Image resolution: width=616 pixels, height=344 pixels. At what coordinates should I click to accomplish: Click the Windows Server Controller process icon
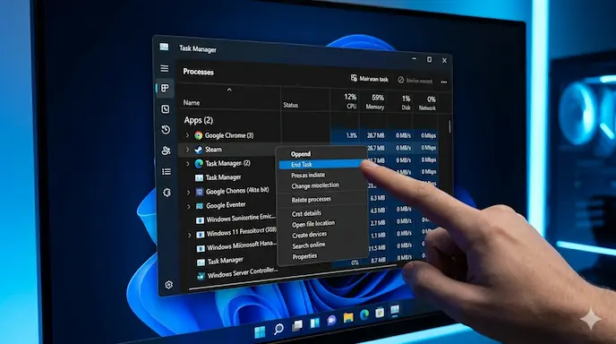(x=201, y=276)
